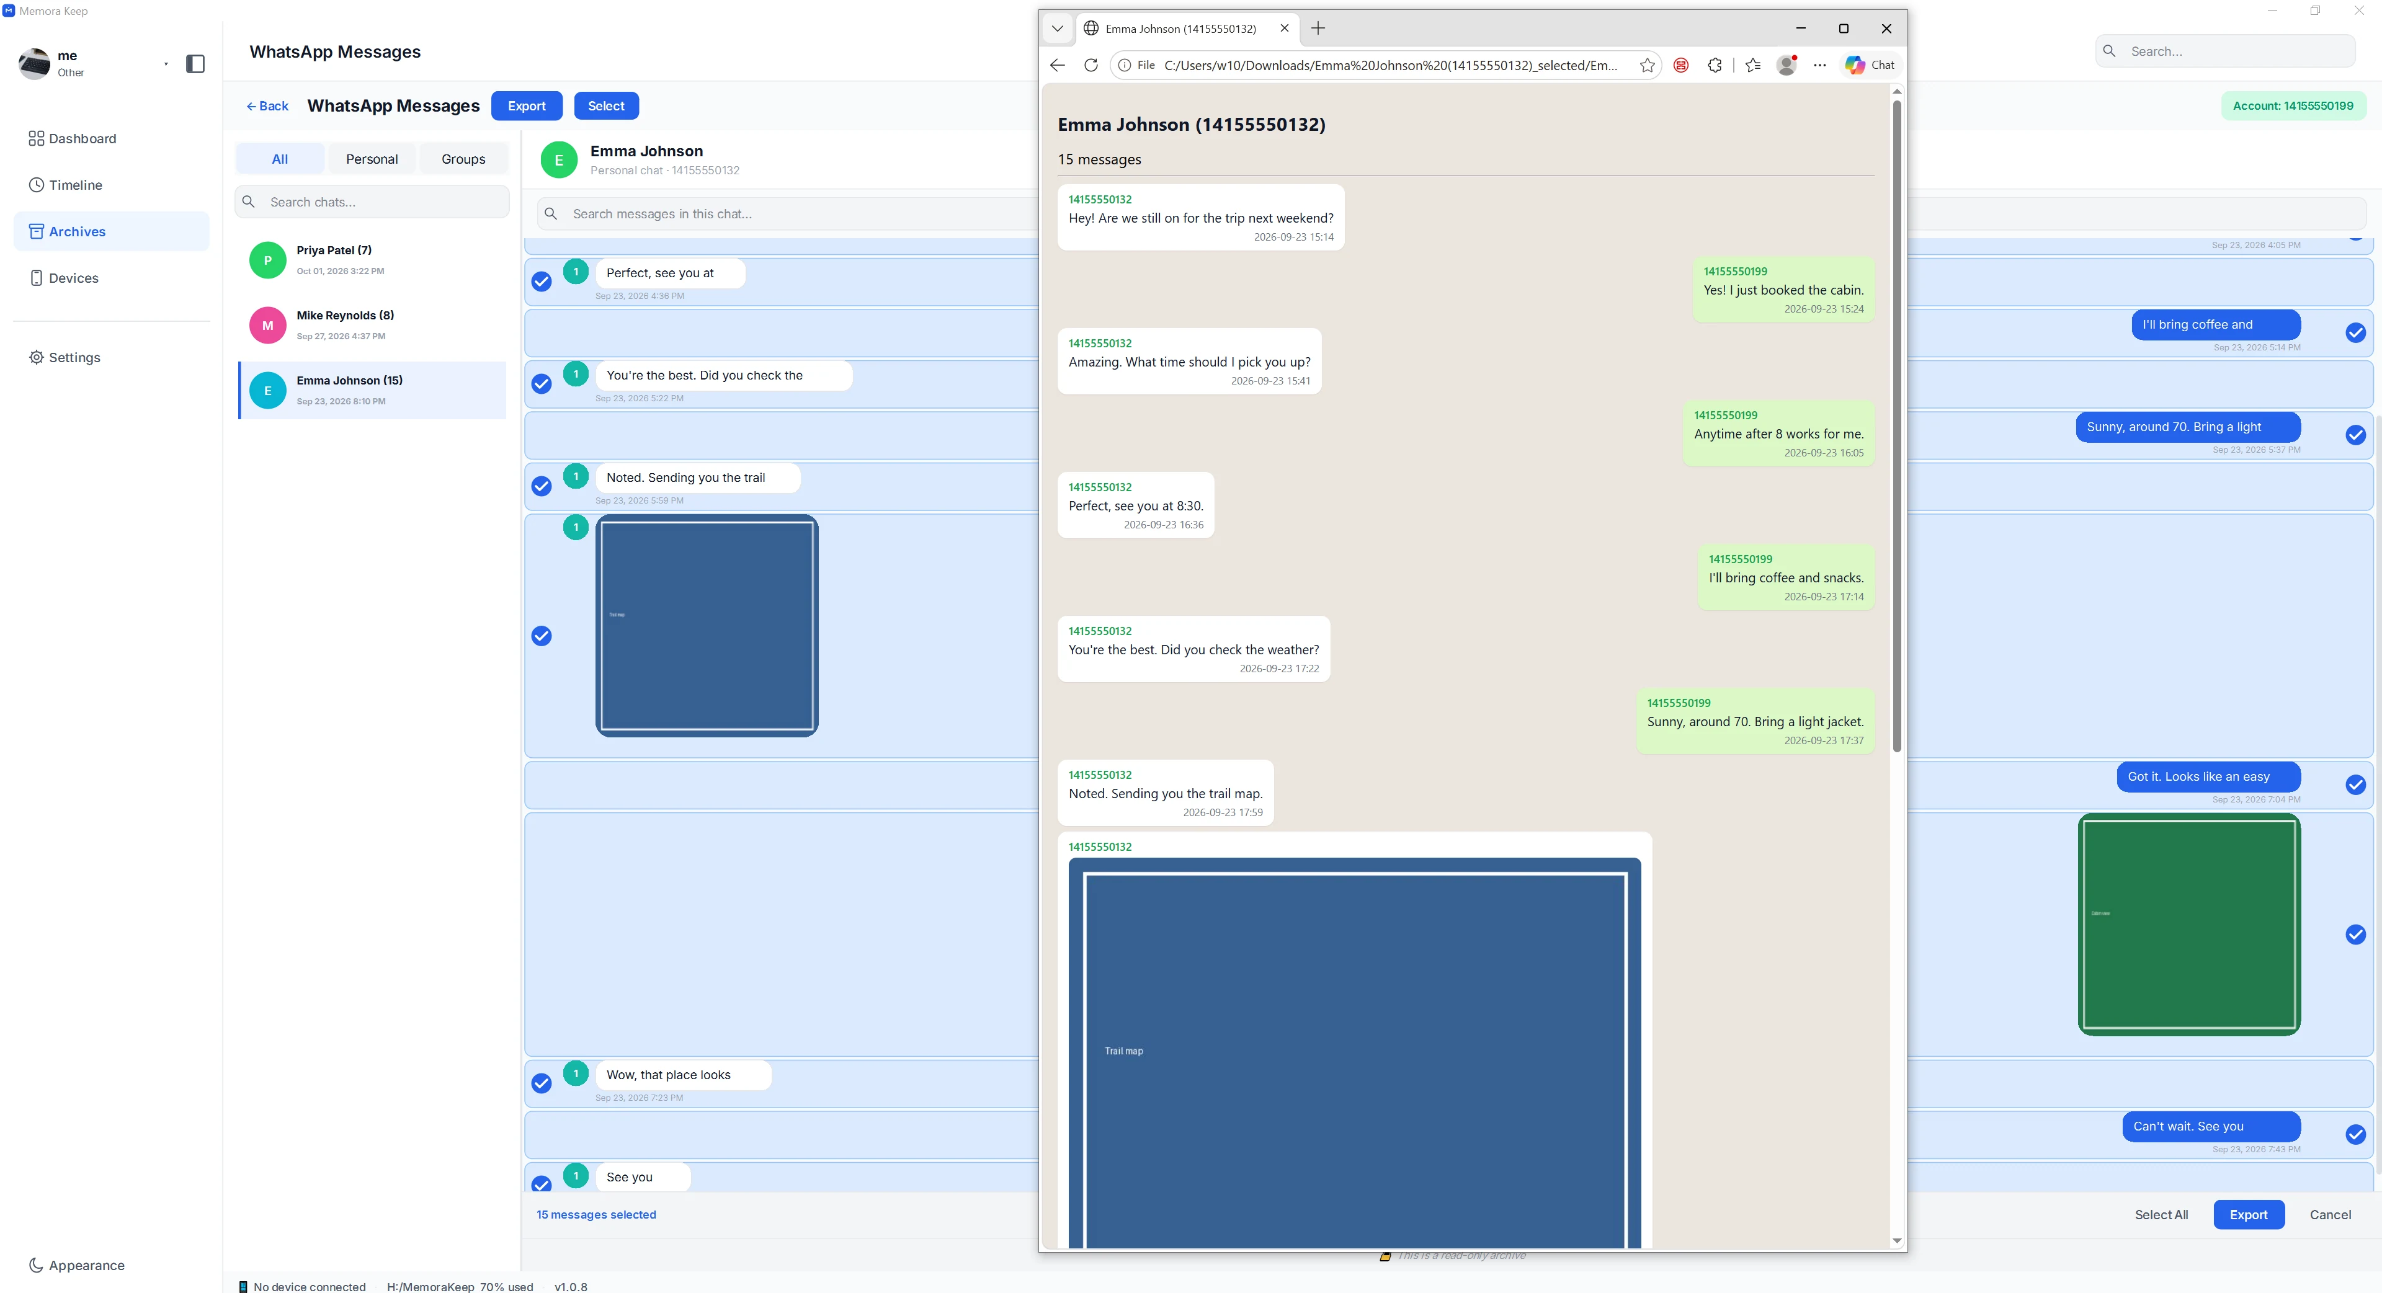
Task: Click the browser page vertical scrollbar
Action: point(1896,424)
